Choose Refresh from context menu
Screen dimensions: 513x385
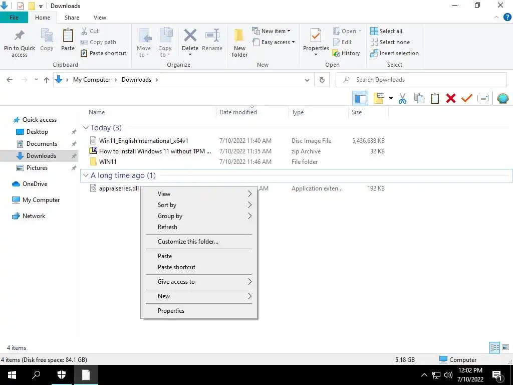(198, 227)
